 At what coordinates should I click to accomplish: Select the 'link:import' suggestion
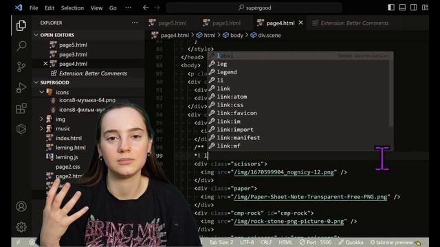(298, 130)
